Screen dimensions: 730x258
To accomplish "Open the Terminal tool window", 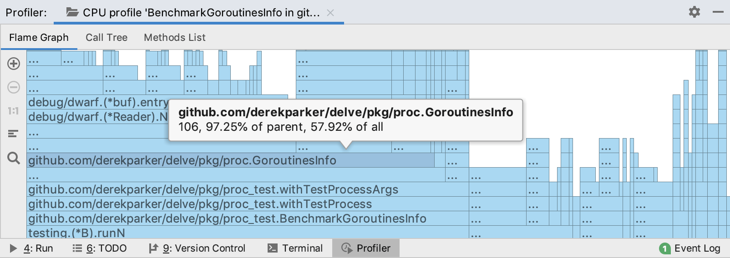I will (295, 248).
